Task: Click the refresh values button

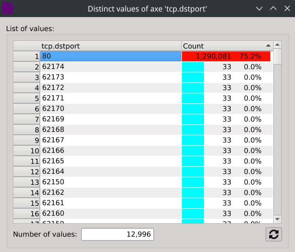Action: click(274, 235)
